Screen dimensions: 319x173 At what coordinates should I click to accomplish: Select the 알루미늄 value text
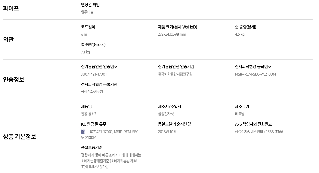[87, 12]
